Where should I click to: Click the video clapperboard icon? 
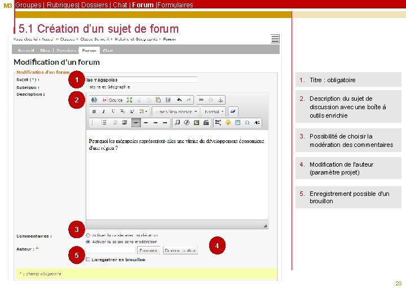point(206,123)
